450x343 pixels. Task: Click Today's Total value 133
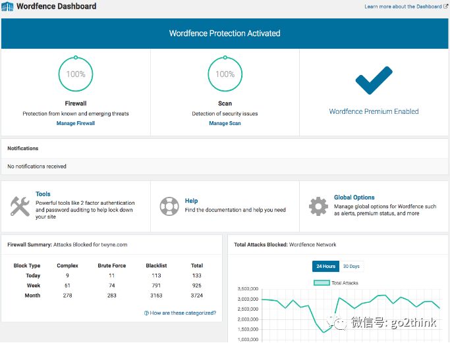[197, 276]
